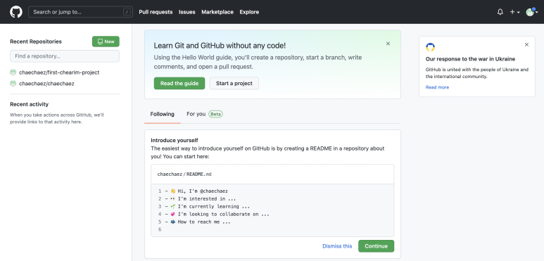Click the Dismiss this link
The image size is (544, 261).
337,246
